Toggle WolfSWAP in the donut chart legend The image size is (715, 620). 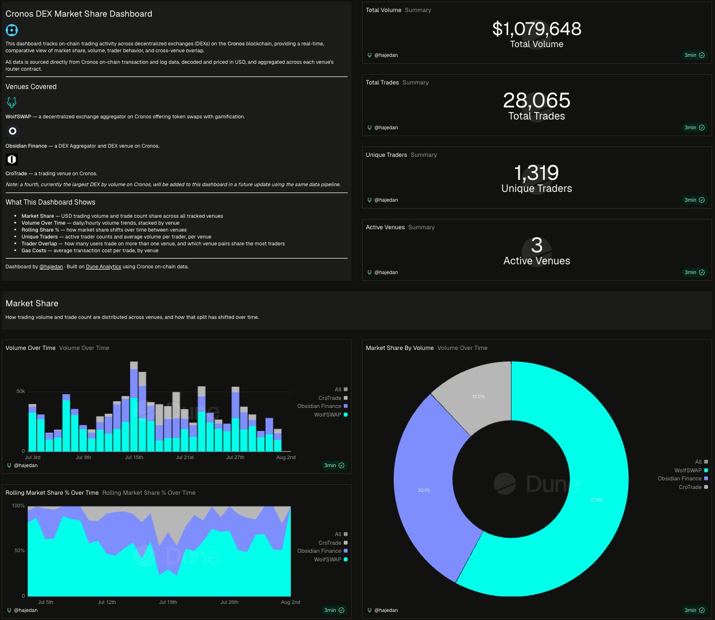[691, 471]
